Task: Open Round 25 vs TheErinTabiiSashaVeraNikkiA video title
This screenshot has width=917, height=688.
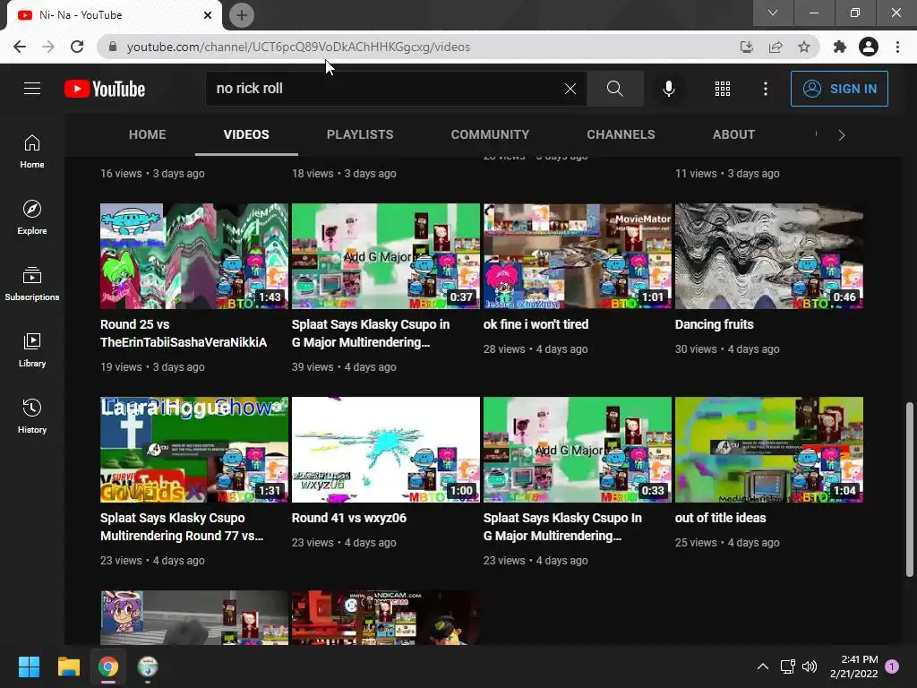Action: tap(183, 333)
